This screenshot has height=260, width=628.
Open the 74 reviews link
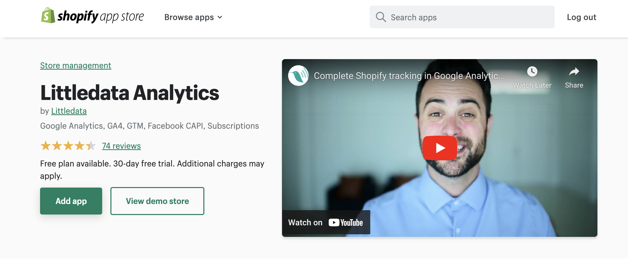(121, 146)
